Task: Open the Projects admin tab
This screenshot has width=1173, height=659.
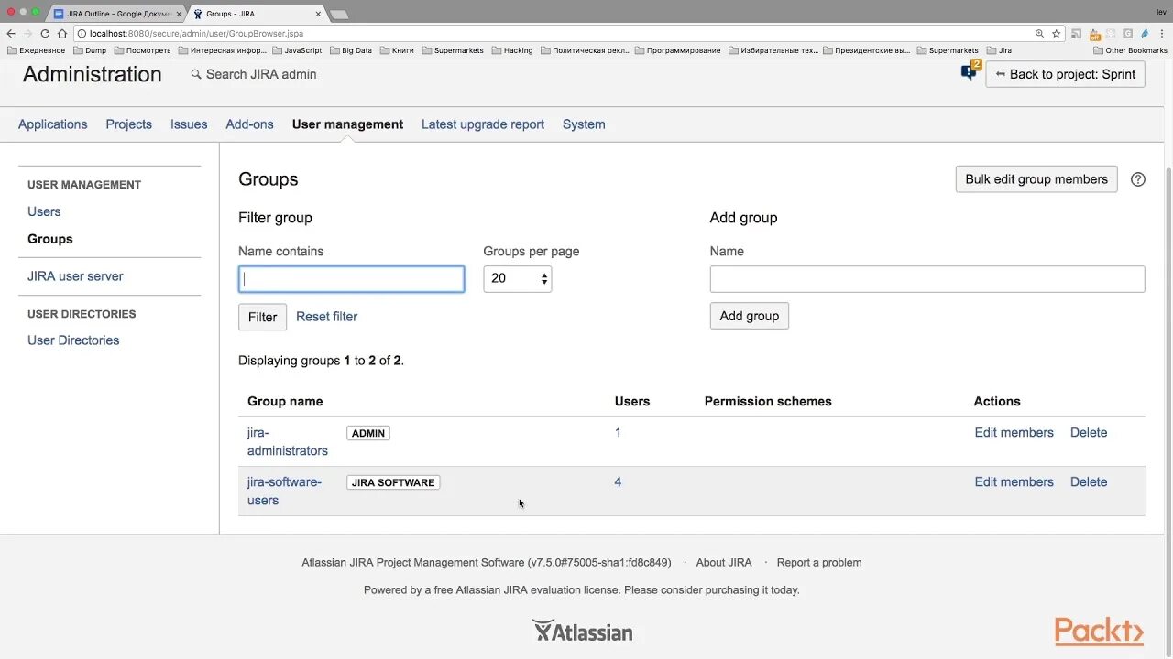Action: 128,124
